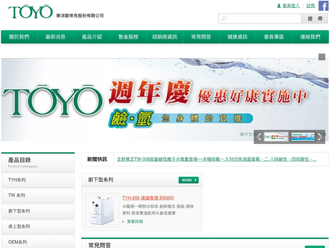Click the play button above banner
The image size is (330, 248).
point(322,57)
